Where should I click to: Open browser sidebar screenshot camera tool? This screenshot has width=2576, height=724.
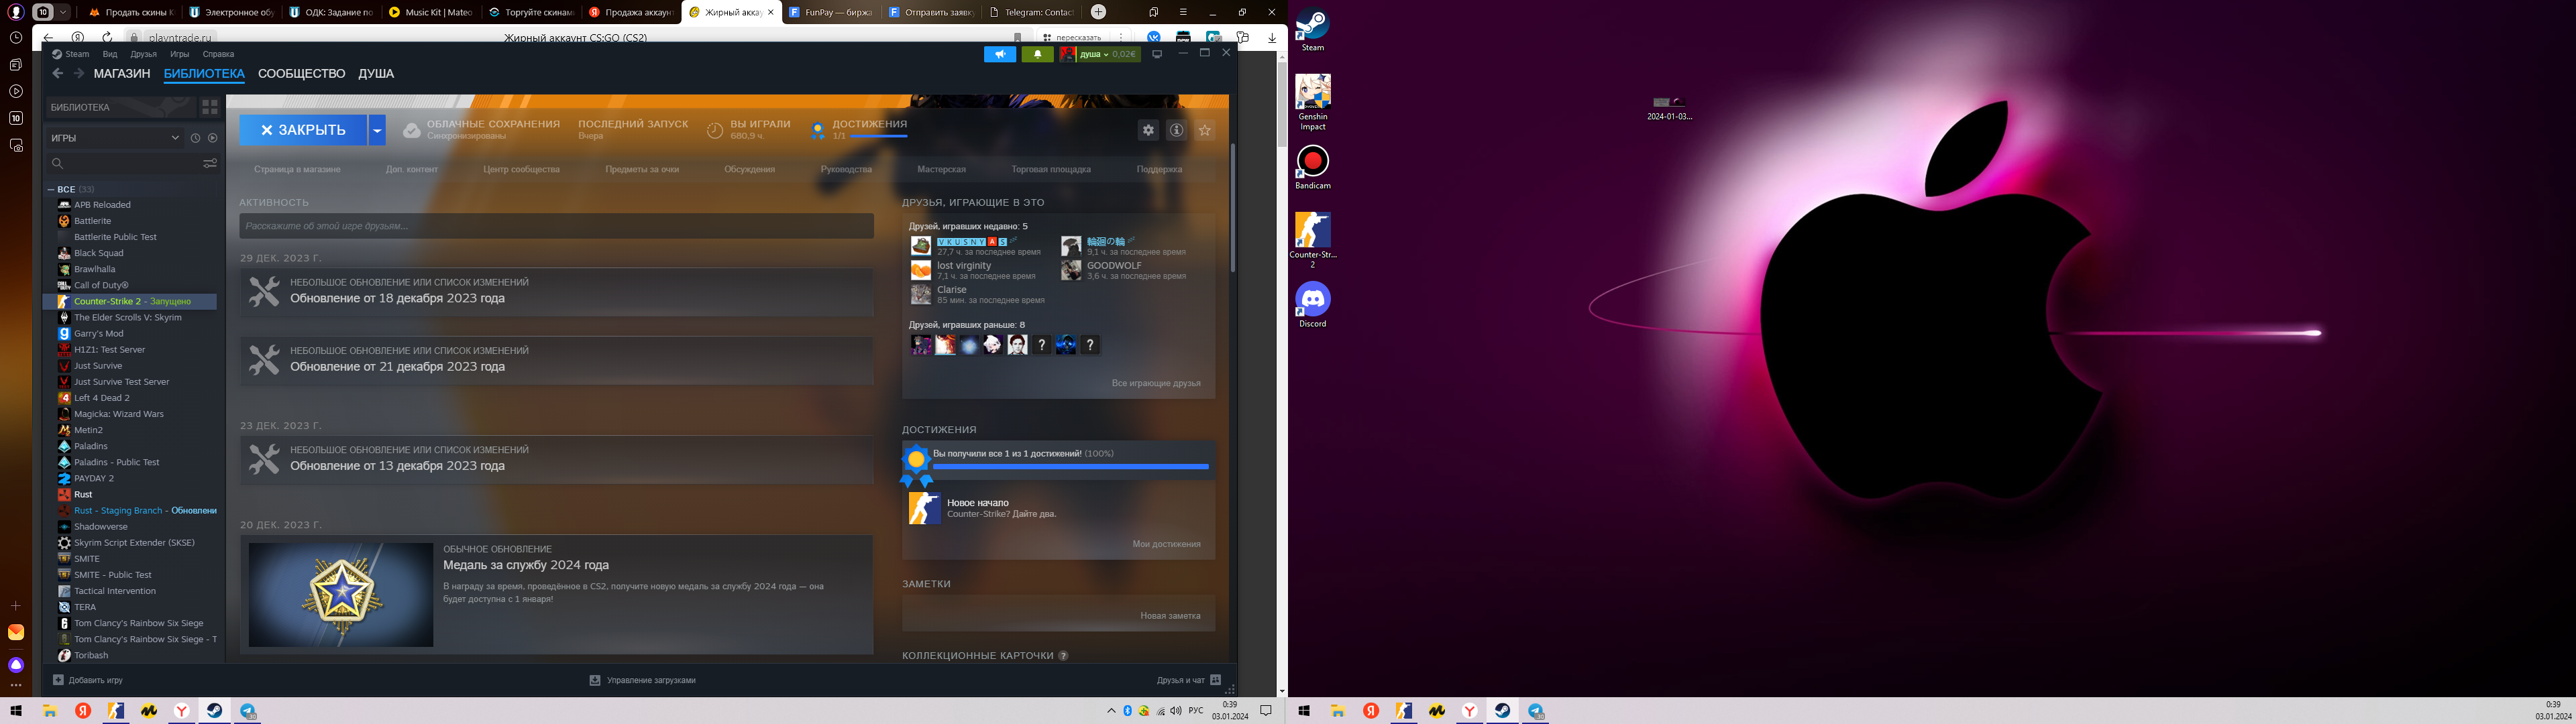16,145
